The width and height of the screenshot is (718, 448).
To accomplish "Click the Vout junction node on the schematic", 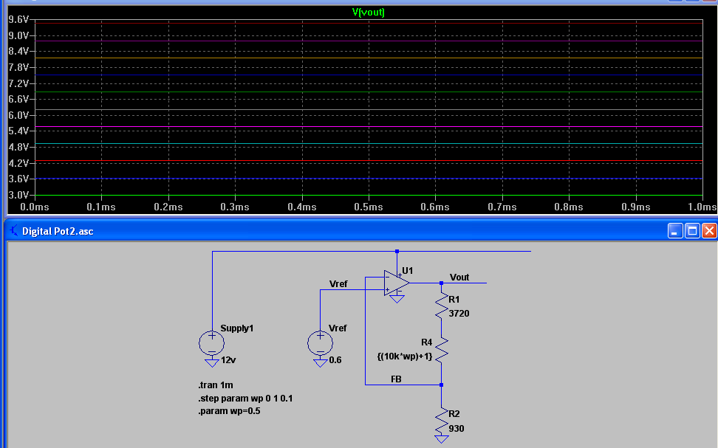I will 442,283.
